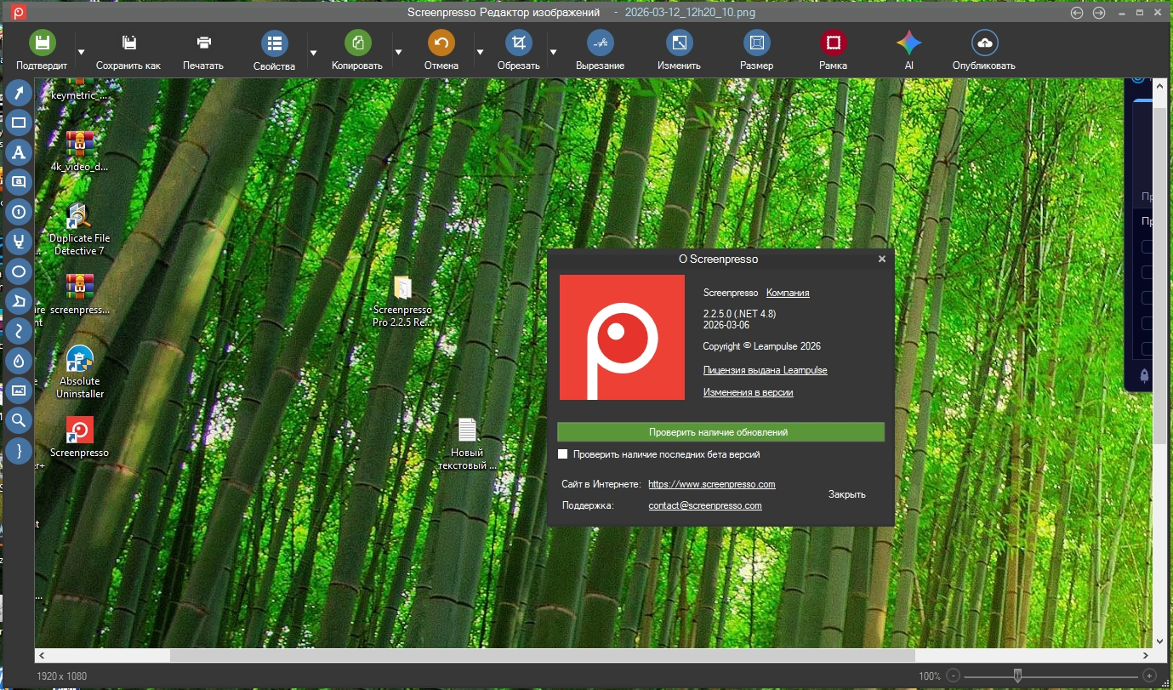Screen dimensions: 1173x690
Task: Select the Arrow drawing tool
Action: point(19,93)
